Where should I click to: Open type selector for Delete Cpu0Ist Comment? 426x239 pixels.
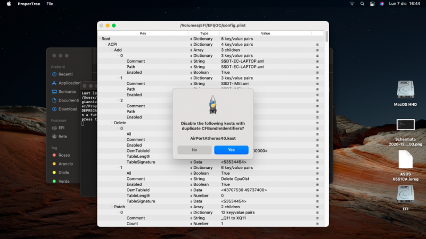click(191, 179)
